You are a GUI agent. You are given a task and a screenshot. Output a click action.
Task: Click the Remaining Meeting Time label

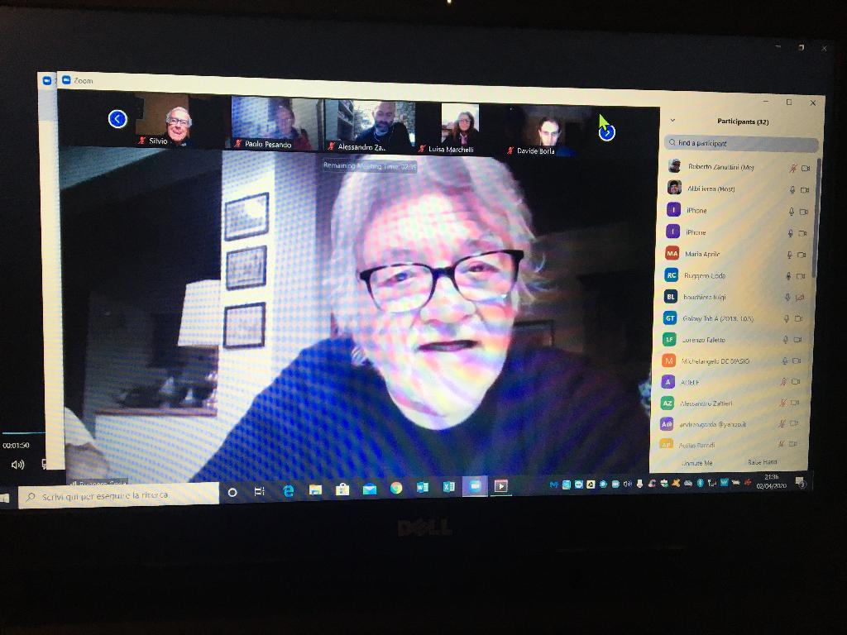pyautogui.click(x=370, y=166)
